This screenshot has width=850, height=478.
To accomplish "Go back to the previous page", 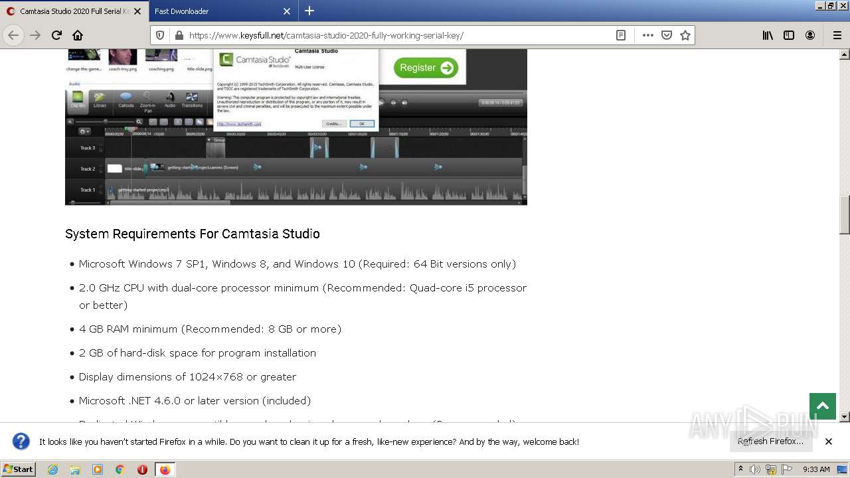I will (13, 35).
